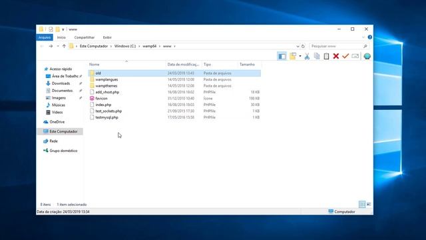Open Área de Trabalho in sidebar
The height and width of the screenshot is (240, 426).
click(65, 76)
